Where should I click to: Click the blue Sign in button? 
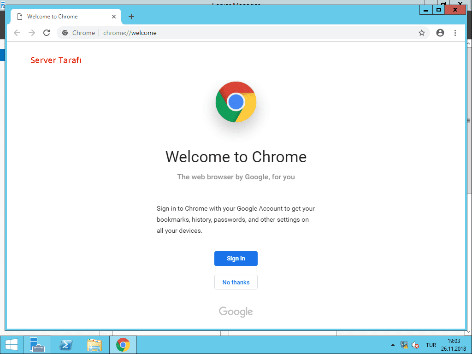pyautogui.click(x=236, y=259)
